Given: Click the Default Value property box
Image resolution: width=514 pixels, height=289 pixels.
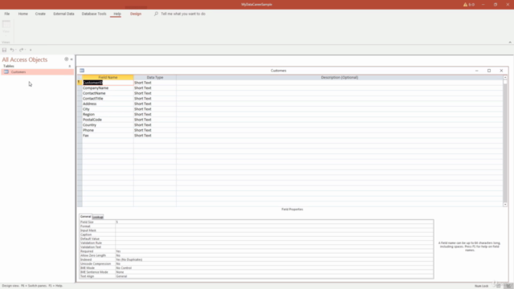Looking at the screenshot, I should tap(274, 239).
